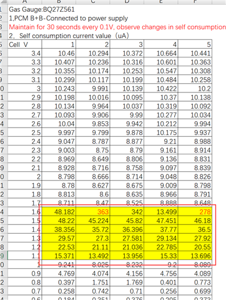Click the red highlighted value 363
The image size is (226, 300).
click(x=93, y=212)
